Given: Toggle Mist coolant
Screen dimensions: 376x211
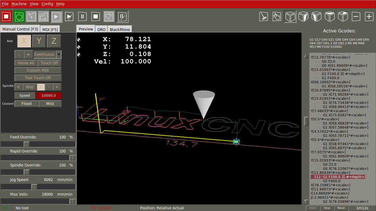Looking at the screenshot, I should tap(50, 104).
